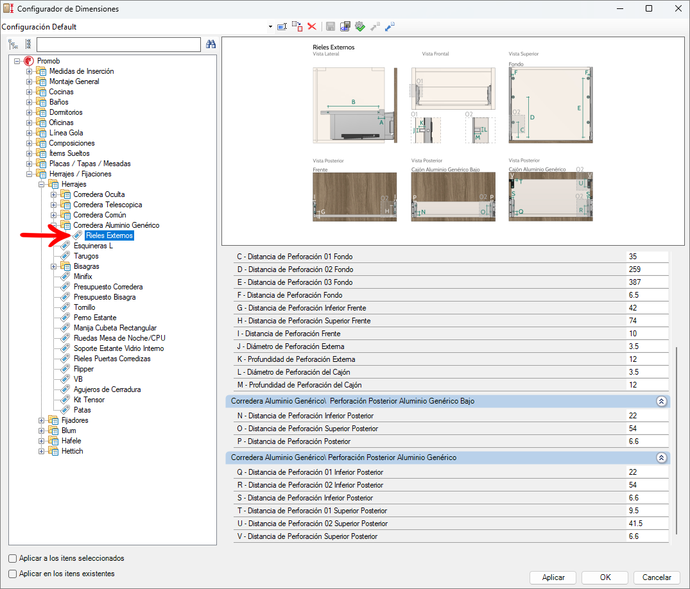Click the rename configuration icon
This screenshot has height=589, width=690.
pos(282,27)
